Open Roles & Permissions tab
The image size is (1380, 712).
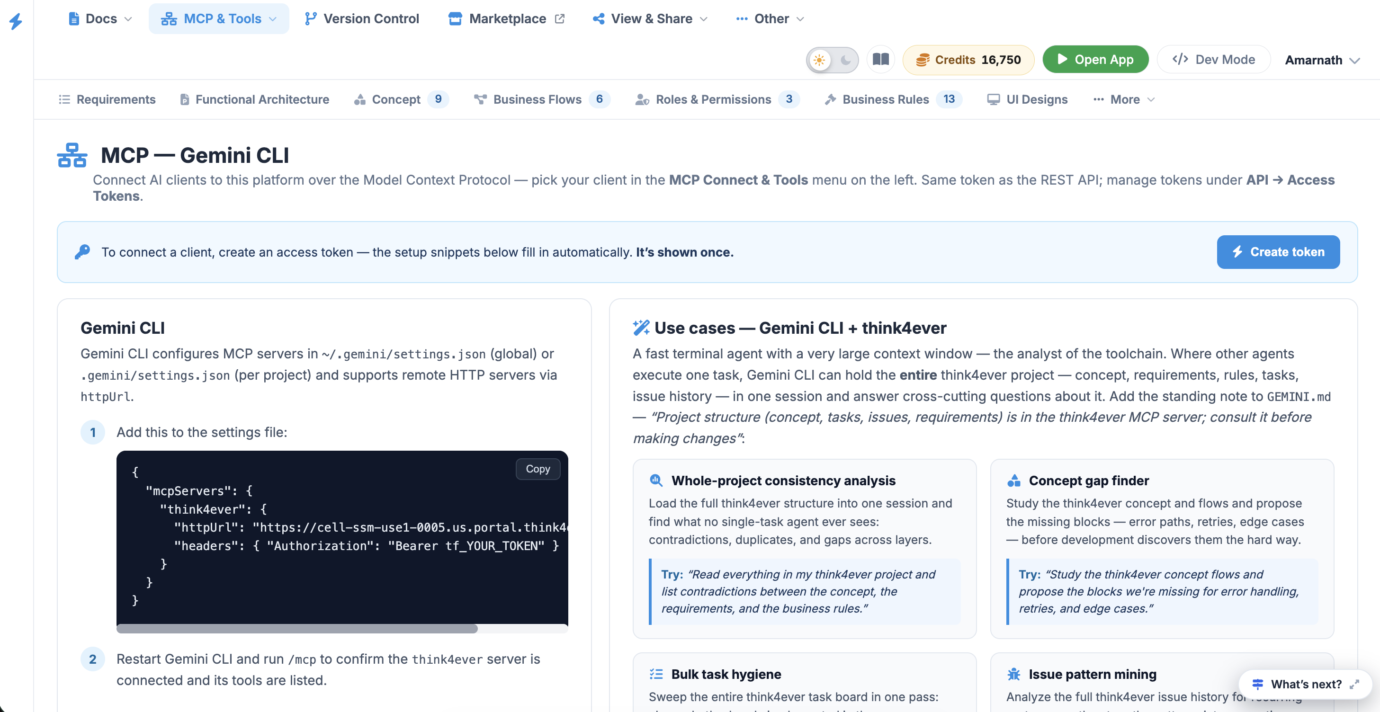pyautogui.click(x=717, y=99)
